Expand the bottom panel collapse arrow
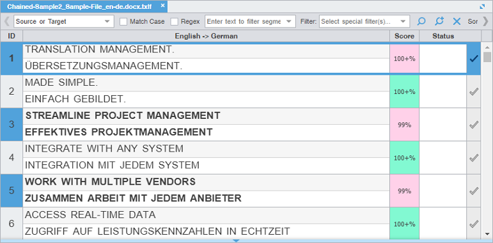 236,241
